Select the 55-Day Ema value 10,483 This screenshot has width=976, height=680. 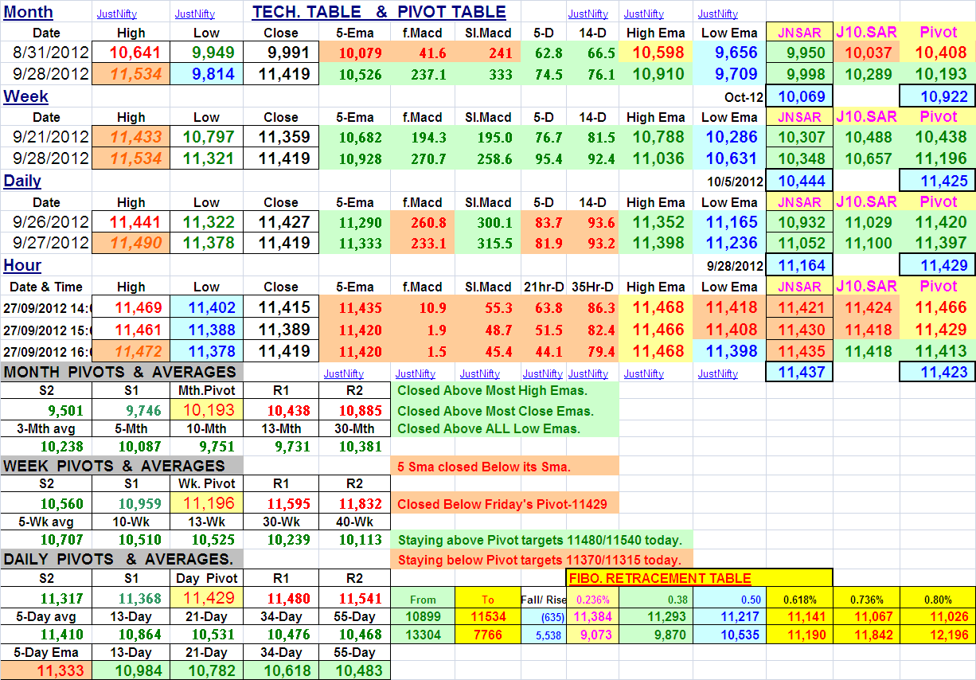[x=355, y=670]
